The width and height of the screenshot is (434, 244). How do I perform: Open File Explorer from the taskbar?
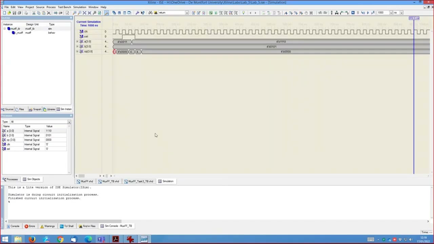pyautogui.click(x=18, y=240)
